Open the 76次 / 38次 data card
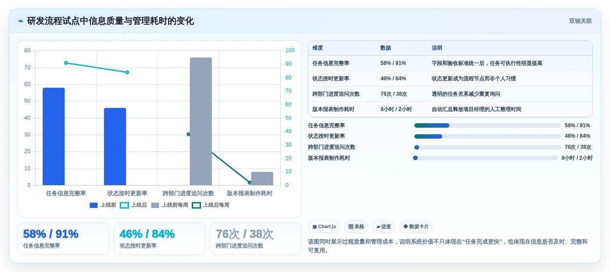Viewport: 610px width, 272px height. (x=256, y=239)
